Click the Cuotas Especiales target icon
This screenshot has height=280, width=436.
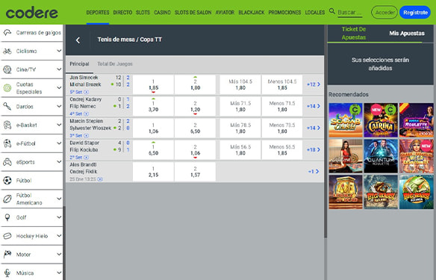pos(7,88)
